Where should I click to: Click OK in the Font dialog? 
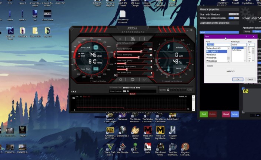pos(238,79)
